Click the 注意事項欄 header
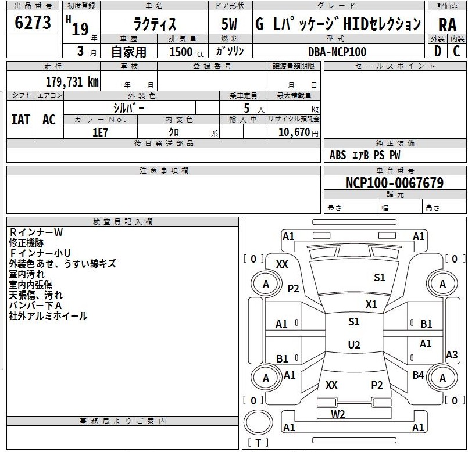Screen dimensions: 468x452 tap(163, 170)
